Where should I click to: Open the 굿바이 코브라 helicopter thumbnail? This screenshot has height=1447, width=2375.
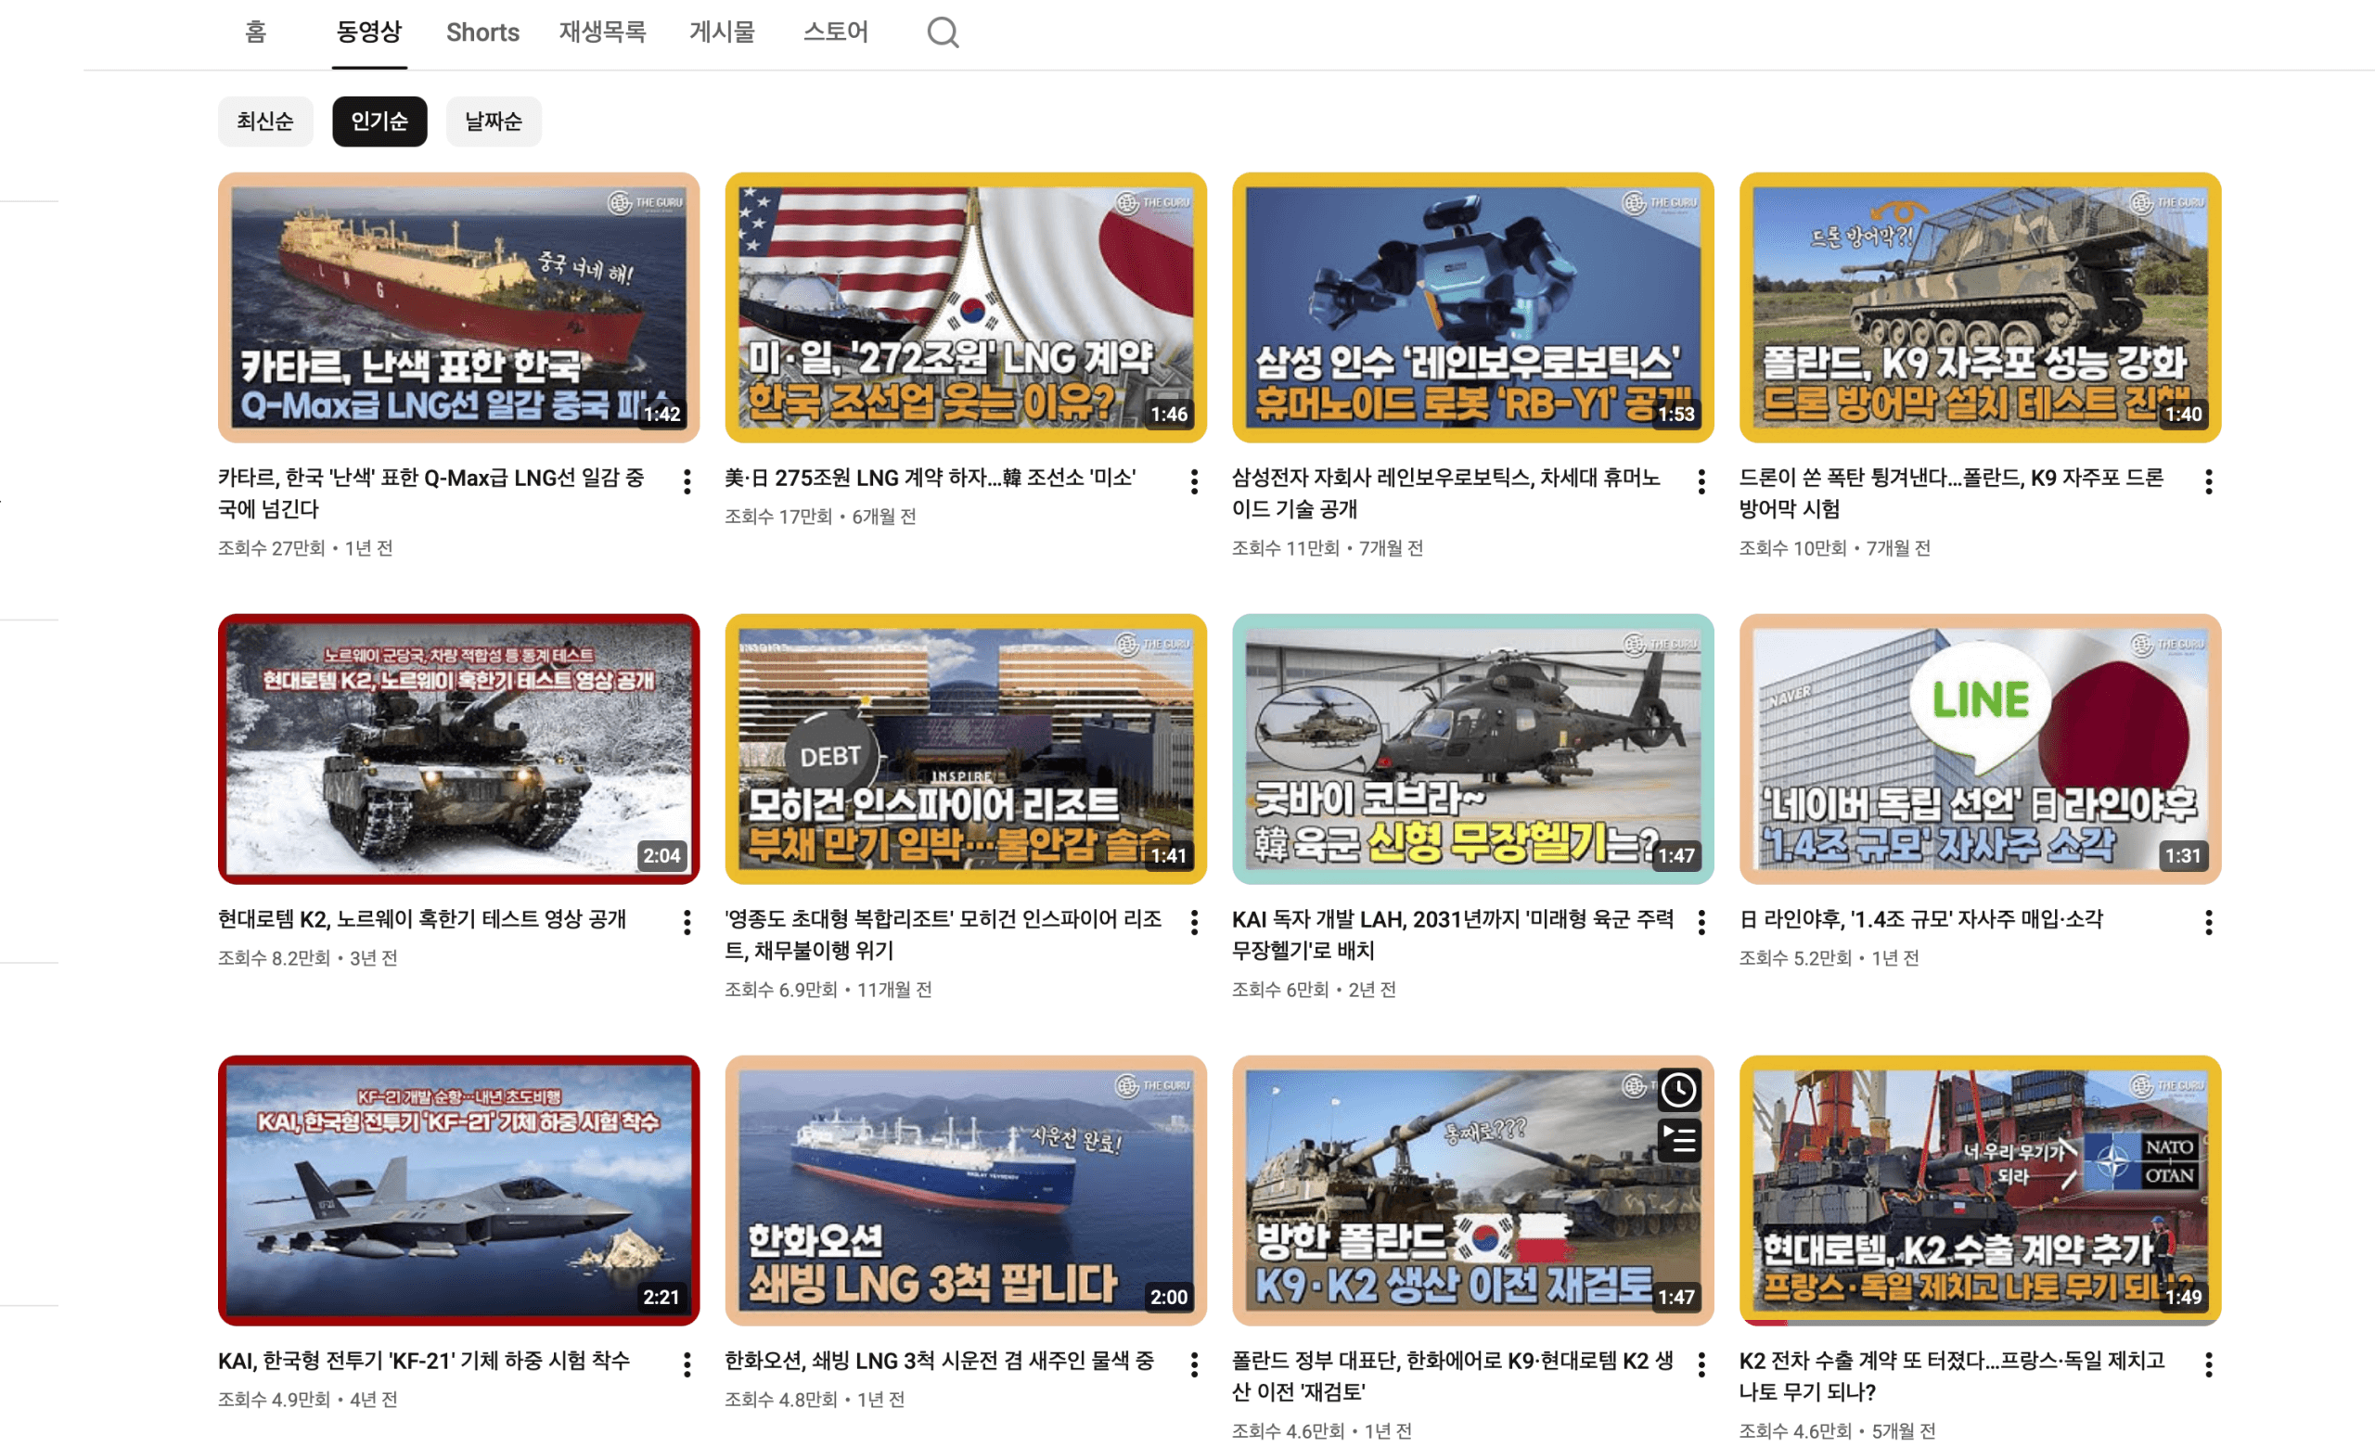[x=1473, y=749]
